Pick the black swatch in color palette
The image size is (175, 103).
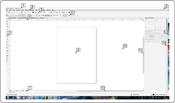point(168,24)
